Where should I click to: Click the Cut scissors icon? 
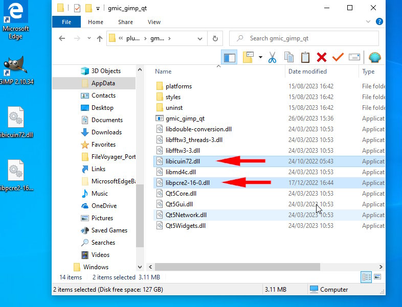tap(272, 57)
